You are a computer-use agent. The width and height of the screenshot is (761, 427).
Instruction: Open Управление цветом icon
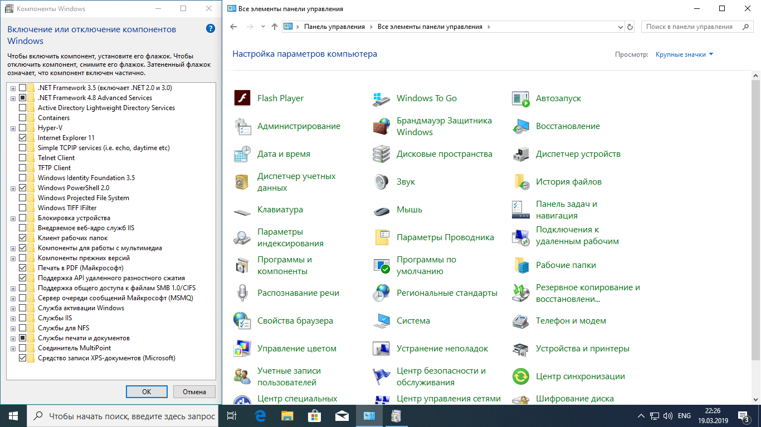(x=242, y=349)
